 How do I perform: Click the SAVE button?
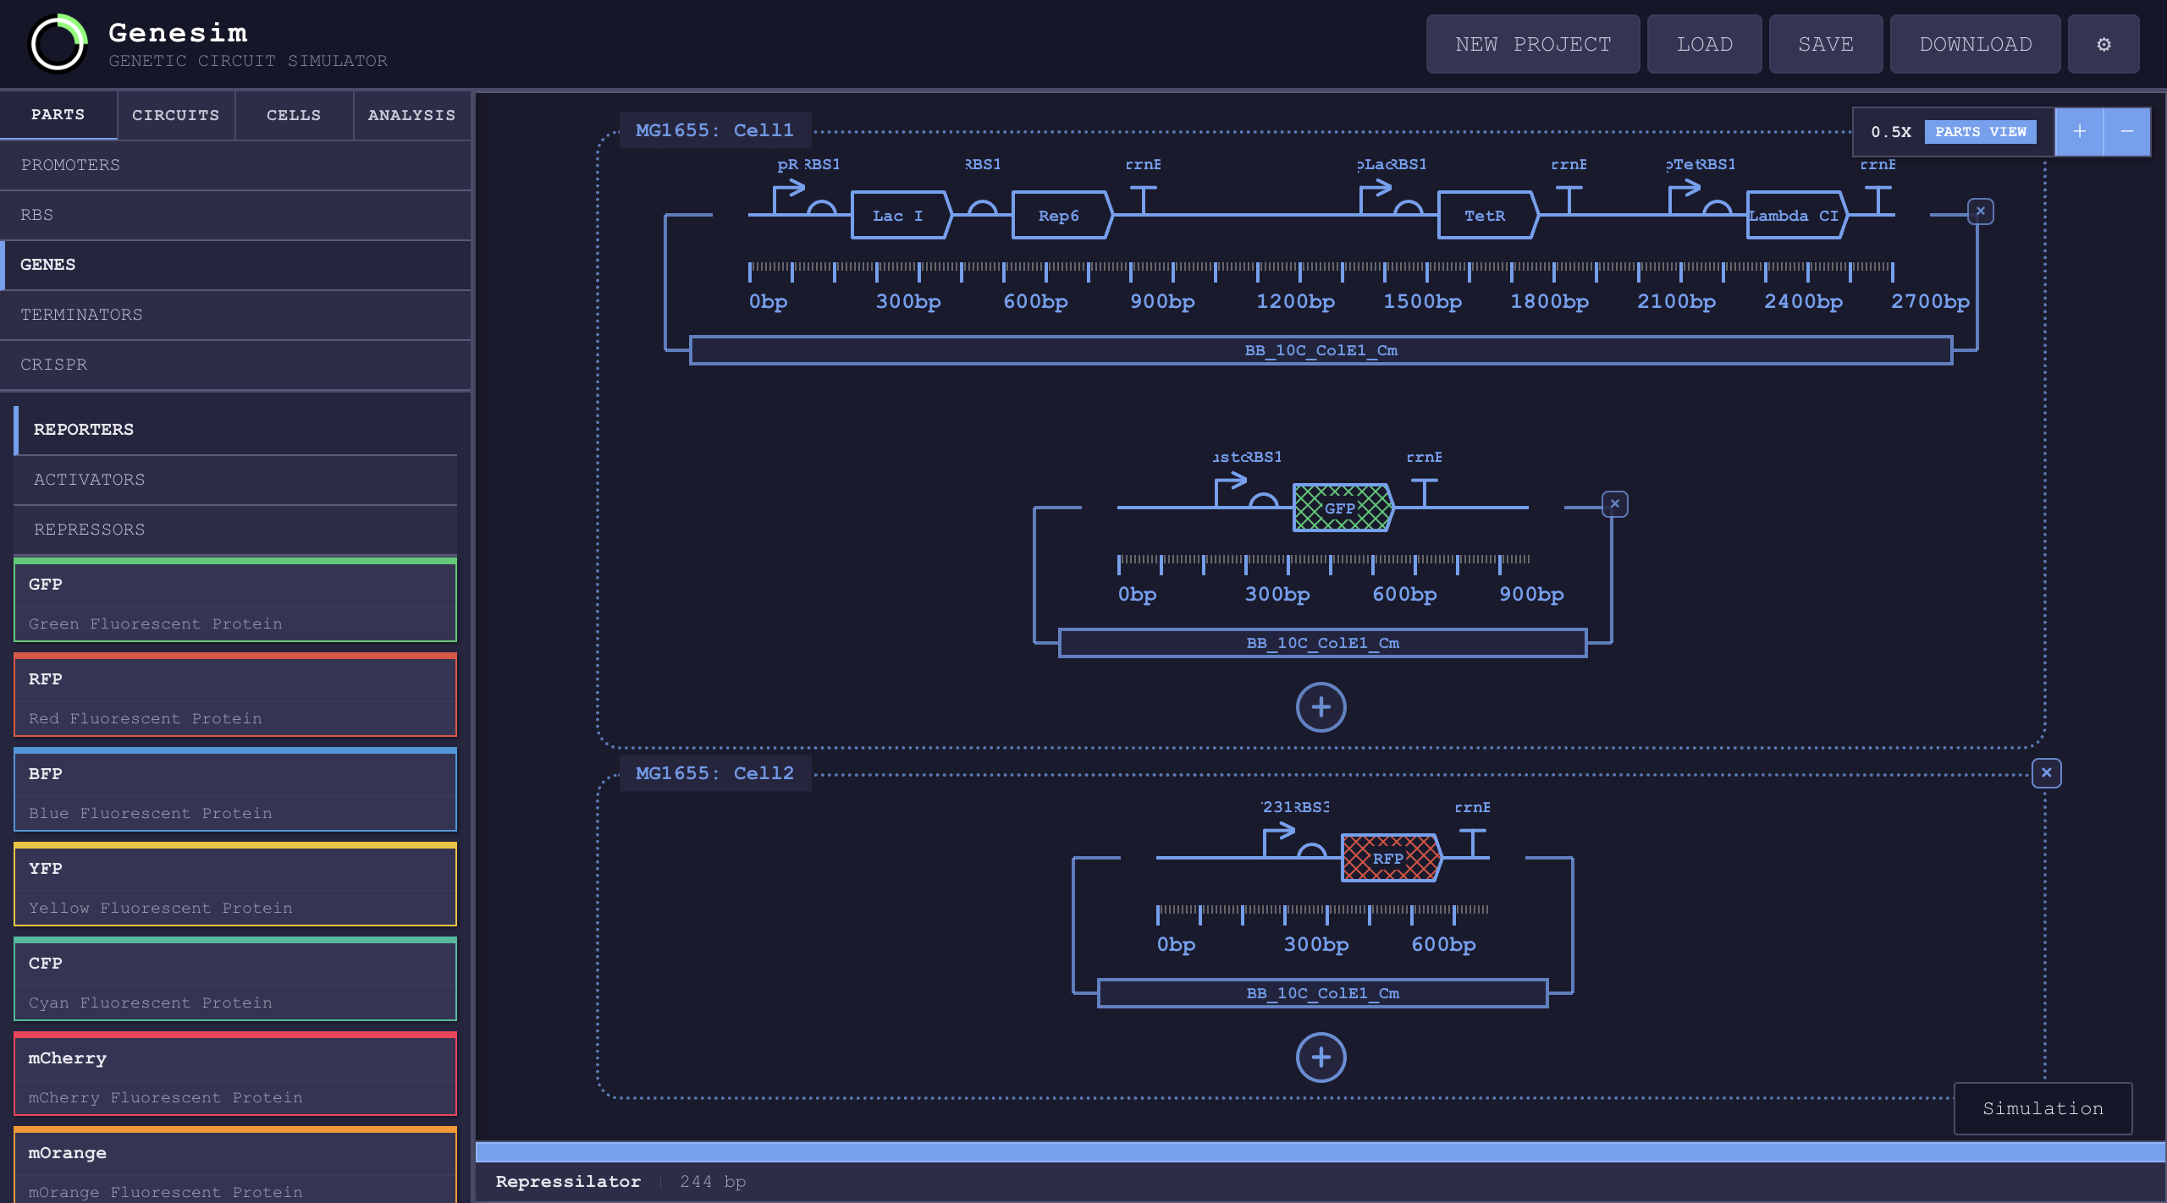point(1825,44)
